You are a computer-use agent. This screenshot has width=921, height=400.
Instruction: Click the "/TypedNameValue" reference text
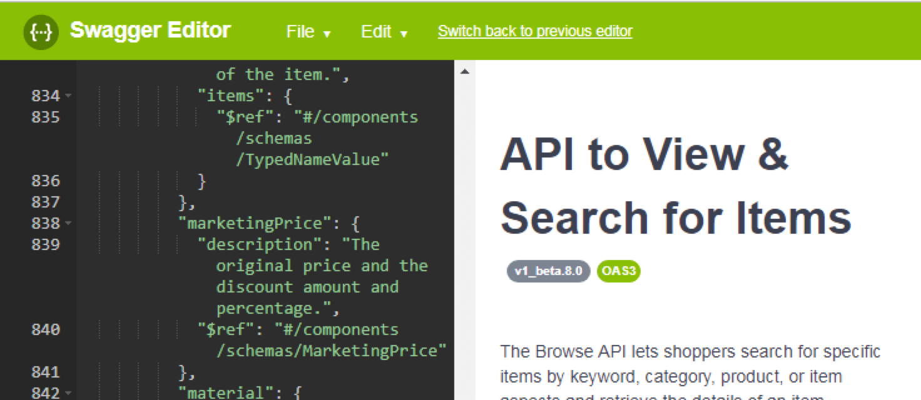(312, 160)
